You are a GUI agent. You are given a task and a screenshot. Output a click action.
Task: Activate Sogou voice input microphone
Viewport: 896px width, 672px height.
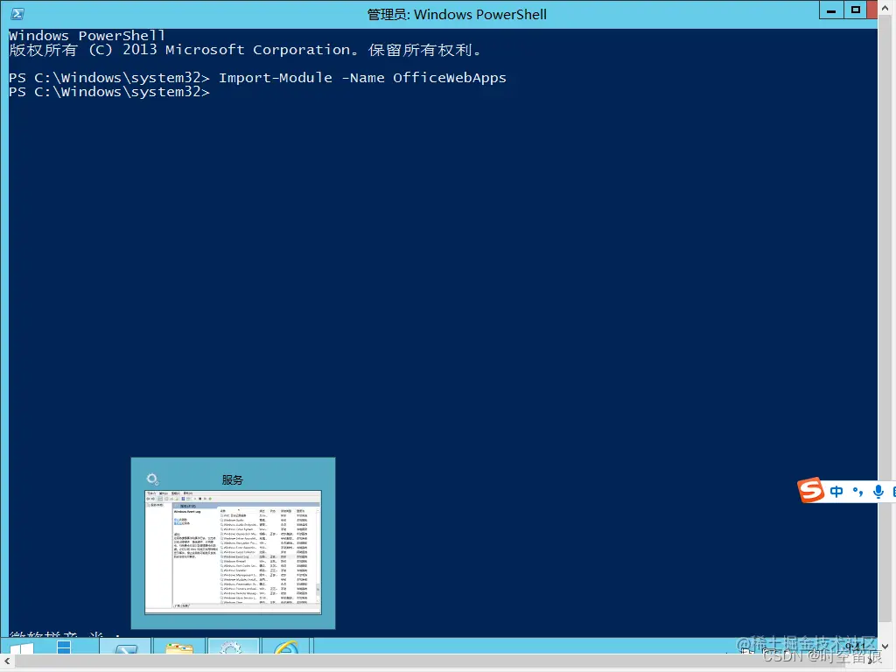(878, 492)
